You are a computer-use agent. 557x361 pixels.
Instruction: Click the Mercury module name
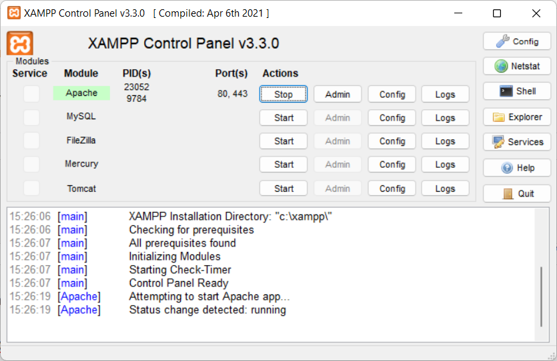(x=81, y=164)
